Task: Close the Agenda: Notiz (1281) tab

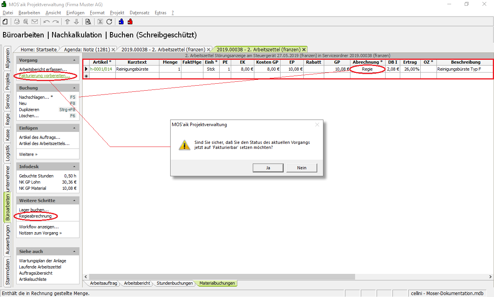Action: (113, 50)
